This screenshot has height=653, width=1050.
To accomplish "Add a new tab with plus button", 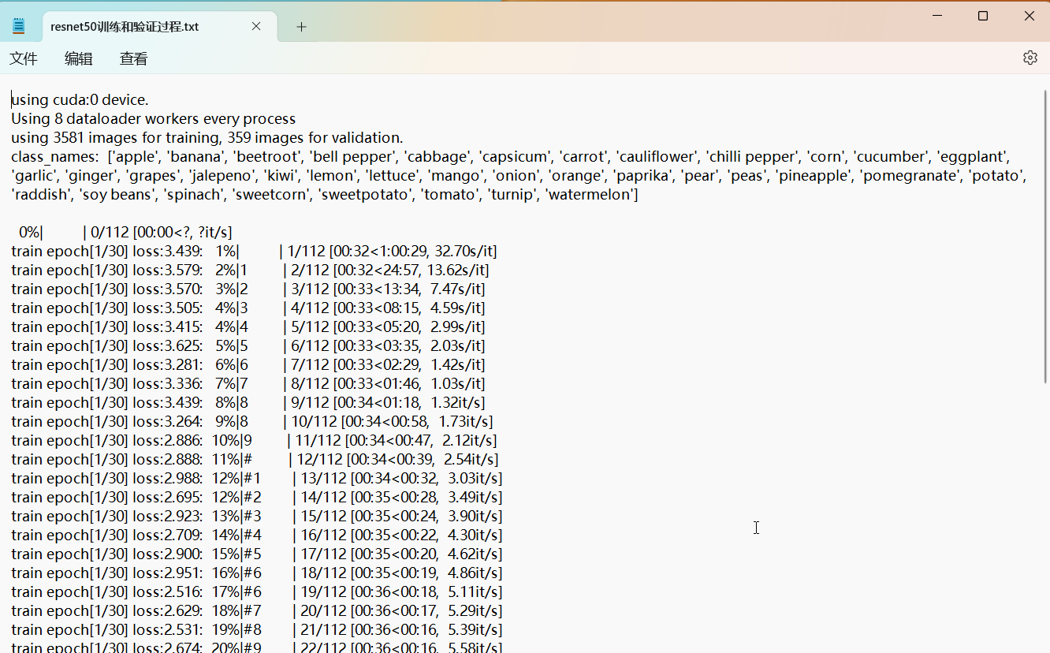I will [x=301, y=27].
